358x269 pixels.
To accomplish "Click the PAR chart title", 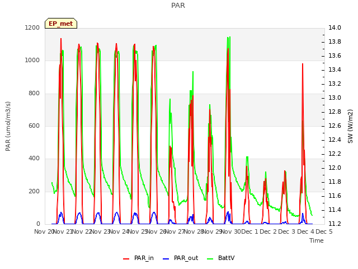I will 178,5.
